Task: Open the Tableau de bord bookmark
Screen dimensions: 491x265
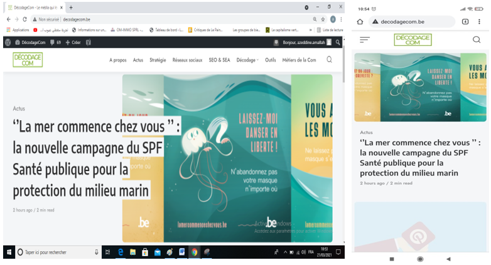Action: tap(166, 30)
